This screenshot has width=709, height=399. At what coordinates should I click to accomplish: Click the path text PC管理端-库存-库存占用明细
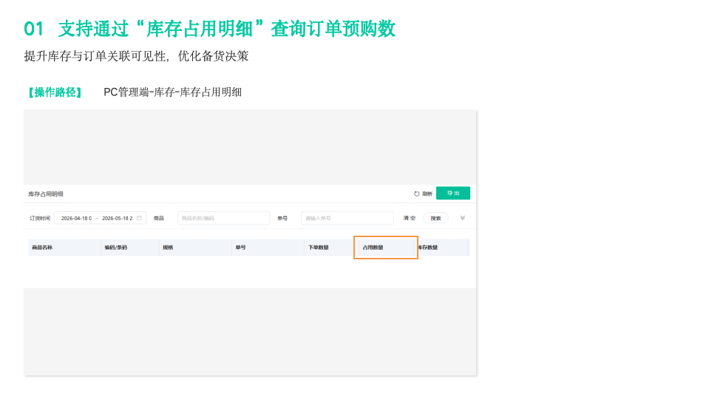click(x=173, y=92)
